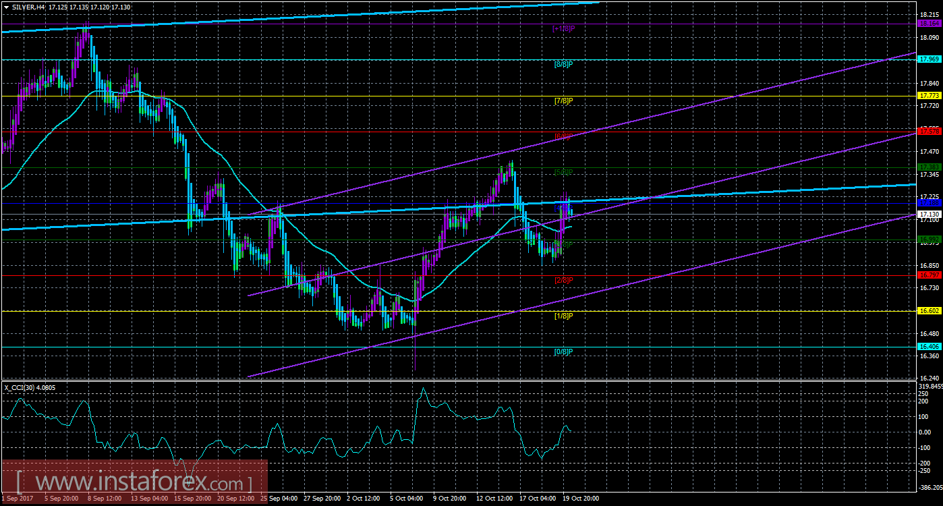Image resolution: width=943 pixels, height=506 pixels.
Task: Click the current price tag 17.130
Action: [929, 214]
